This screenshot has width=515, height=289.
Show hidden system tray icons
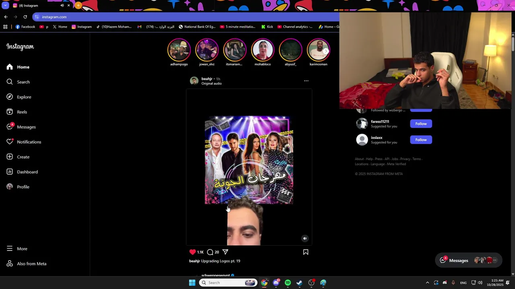click(x=427, y=283)
